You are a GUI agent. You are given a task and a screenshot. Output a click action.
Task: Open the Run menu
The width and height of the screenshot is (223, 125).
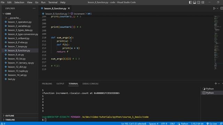click(43, 2)
